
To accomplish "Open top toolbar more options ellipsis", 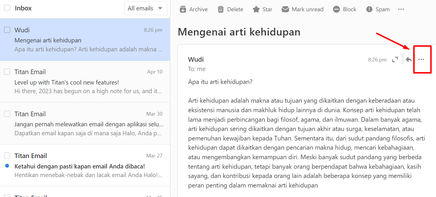I will [x=401, y=9].
